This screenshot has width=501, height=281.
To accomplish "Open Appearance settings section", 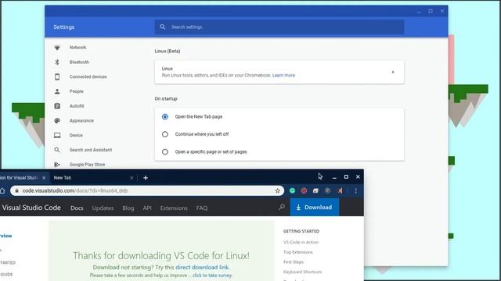I will tap(81, 121).
